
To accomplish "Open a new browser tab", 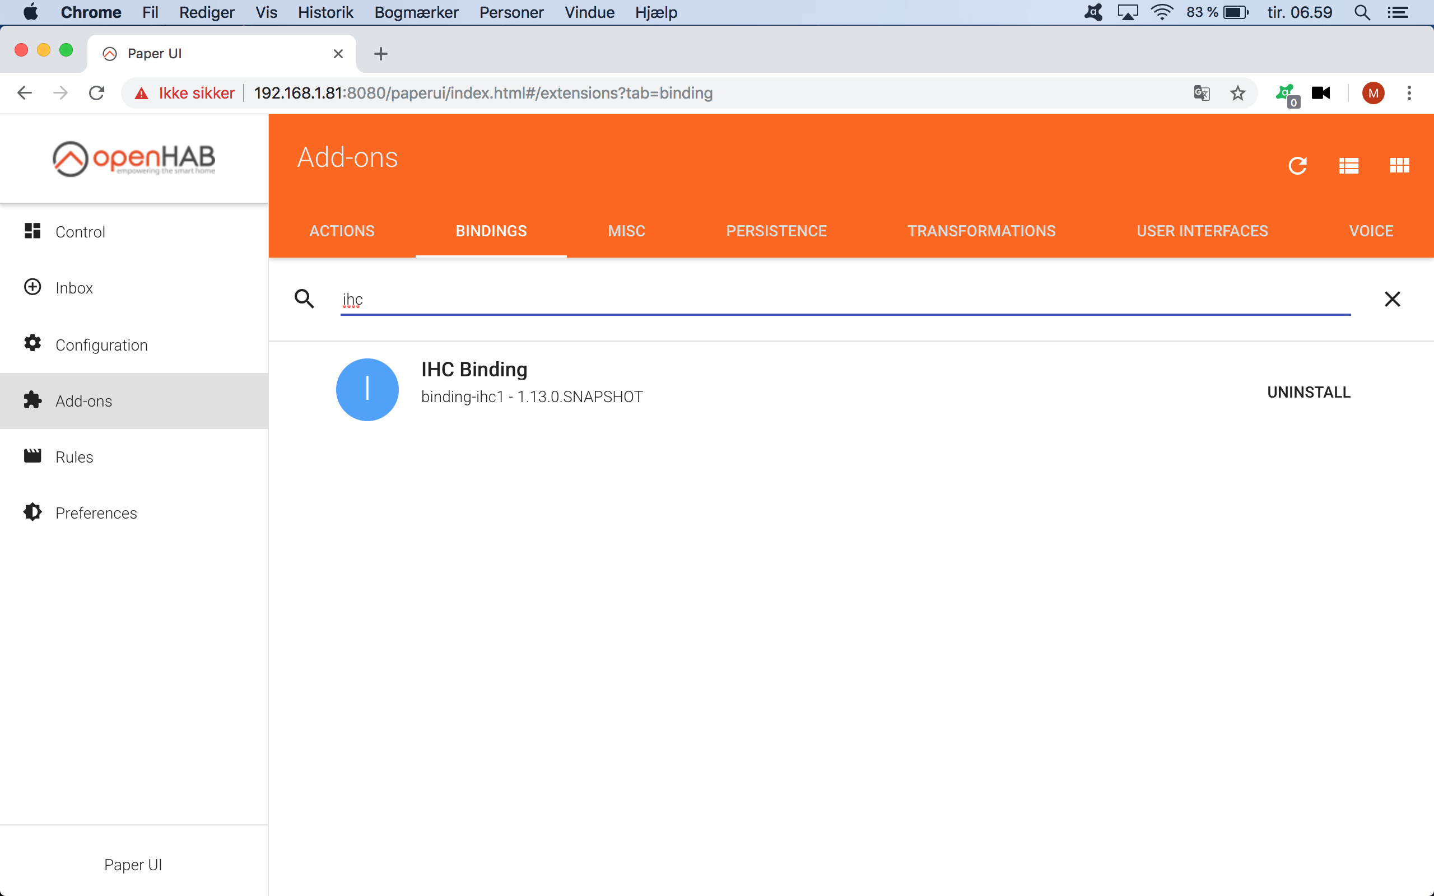I will click(x=381, y=54).
